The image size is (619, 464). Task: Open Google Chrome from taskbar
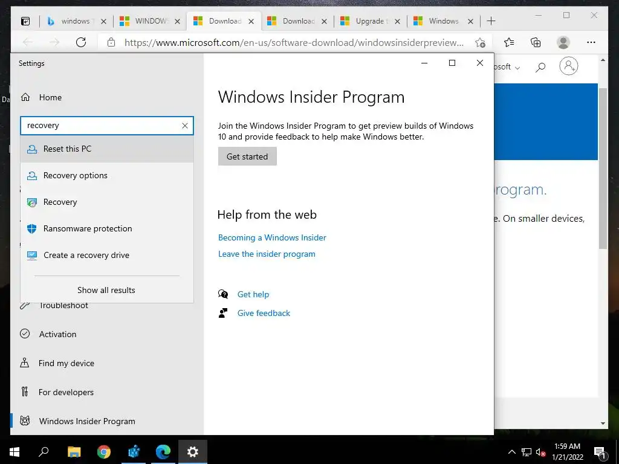(x=103, y=452)
